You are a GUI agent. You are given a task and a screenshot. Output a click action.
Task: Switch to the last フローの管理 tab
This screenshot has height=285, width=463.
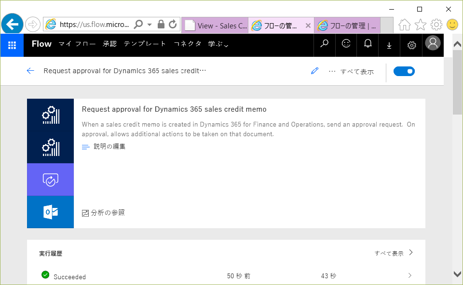pos(347,26)
